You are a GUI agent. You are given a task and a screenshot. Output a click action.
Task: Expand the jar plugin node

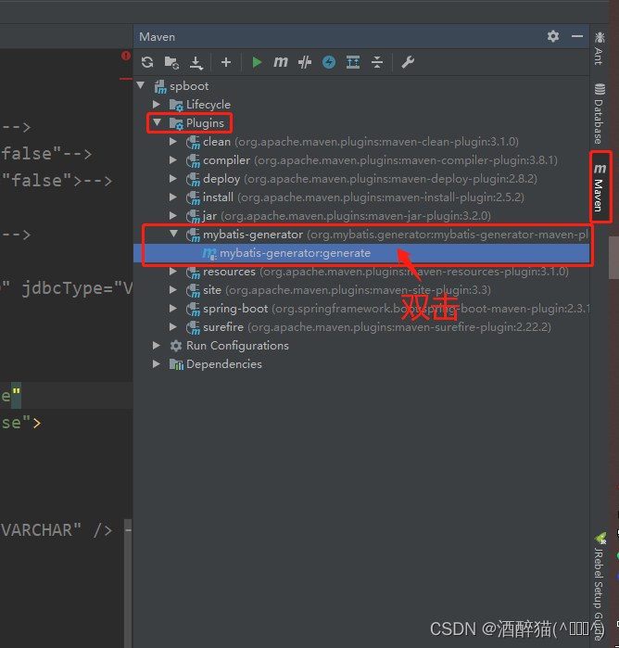point(173,215)
